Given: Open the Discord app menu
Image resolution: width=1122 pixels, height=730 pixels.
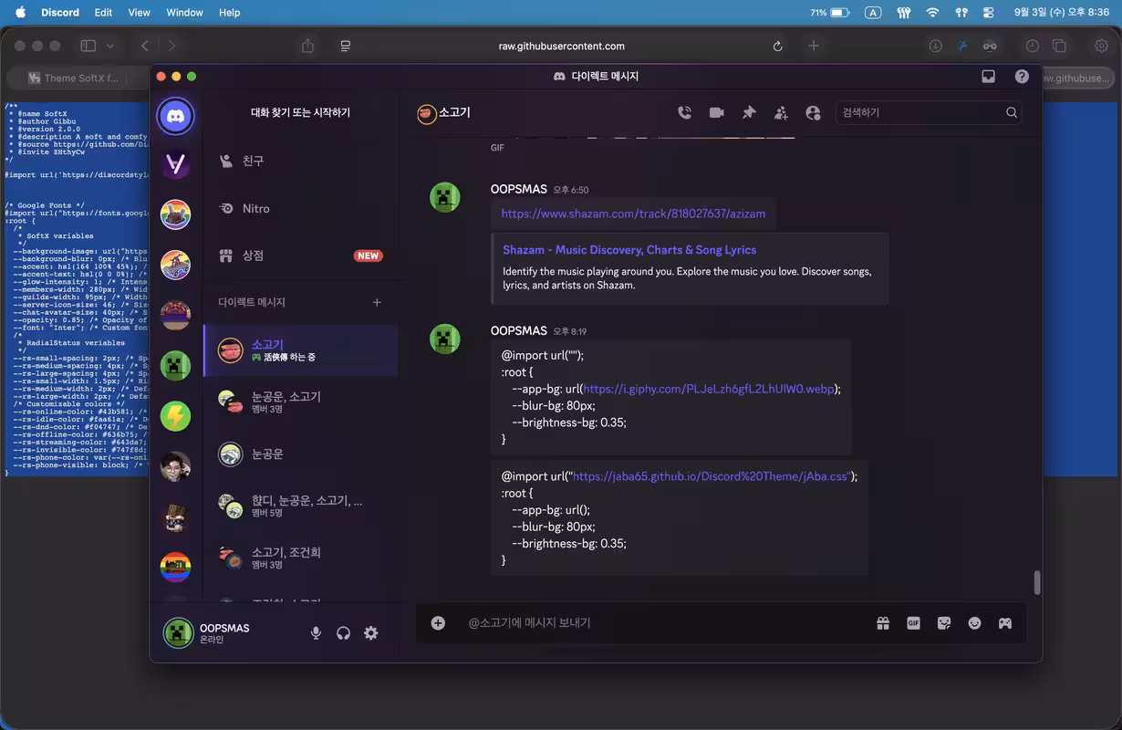Looking at the screenshot, I should (60, 13).
